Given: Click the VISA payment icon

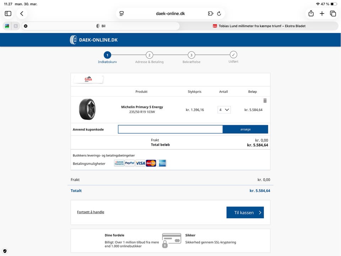Looking at the screenshot, I should [141, 163].
